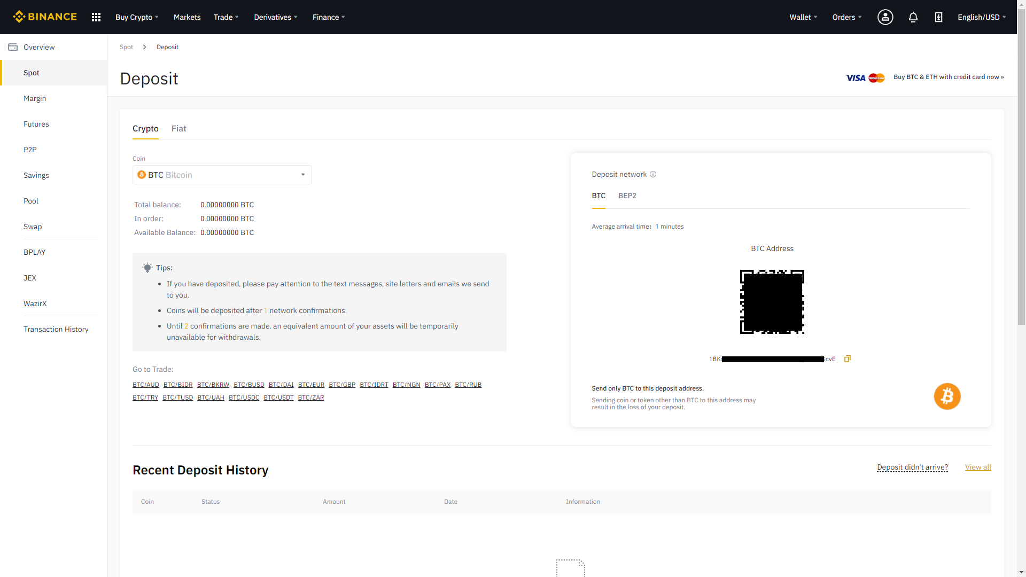Click Deposit didn't arrive link
Screen dimensions: 1026x577
[x=912, y=467]
